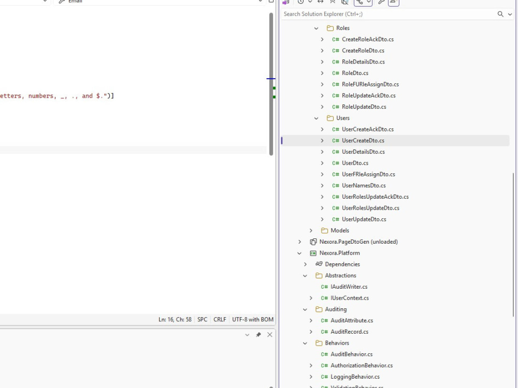Screen dimensions: 518x388
Task: Select the highlighted UserCreateDto.cs file
Action: [363, 141]
